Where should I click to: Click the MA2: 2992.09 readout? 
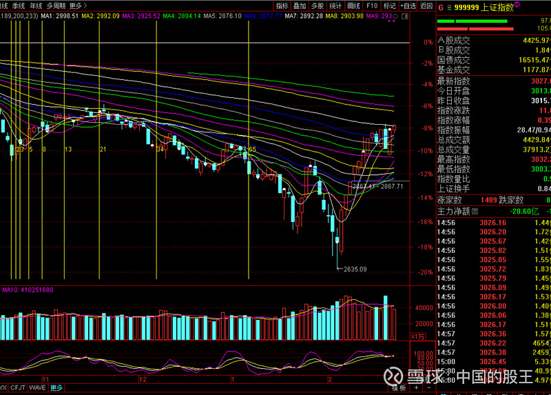pos(100,16)
